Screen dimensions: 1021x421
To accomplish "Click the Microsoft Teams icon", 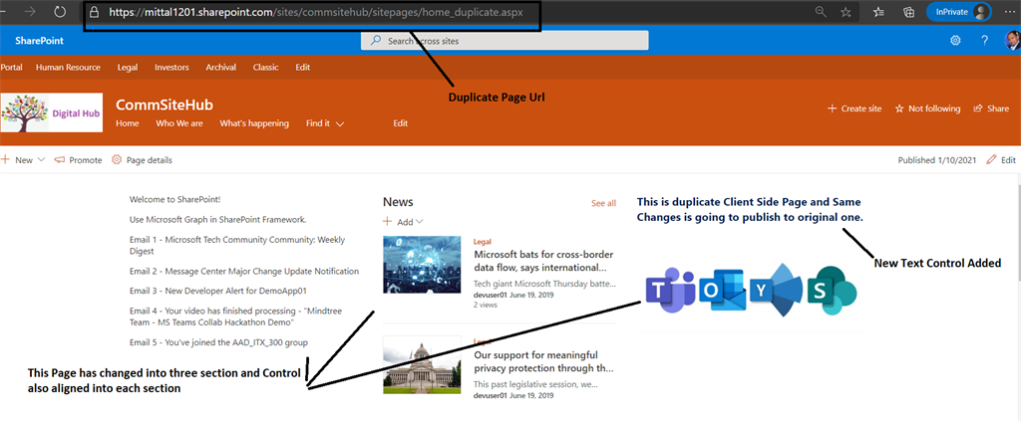I will (669, 290).
